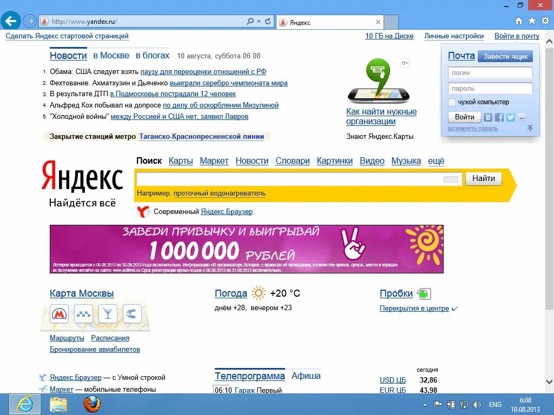The height and width of the screenshot is (415, 554).
Task: Open the 'ещё' more services link
Action: pos(436,161)
